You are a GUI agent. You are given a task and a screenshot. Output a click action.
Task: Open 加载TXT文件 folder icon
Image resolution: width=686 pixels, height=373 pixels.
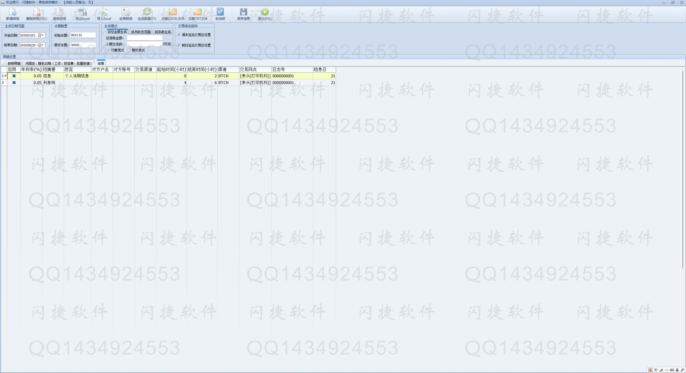click(x=198, y=12)
